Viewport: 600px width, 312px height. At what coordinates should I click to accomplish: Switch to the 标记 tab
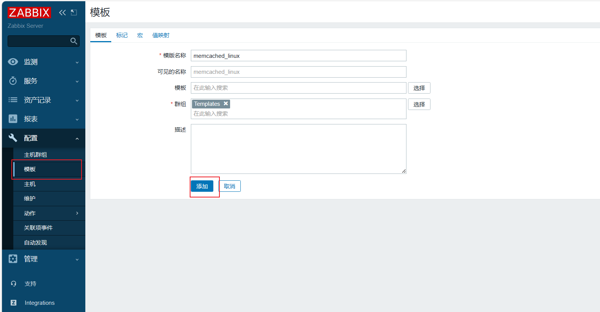[122, 35]
